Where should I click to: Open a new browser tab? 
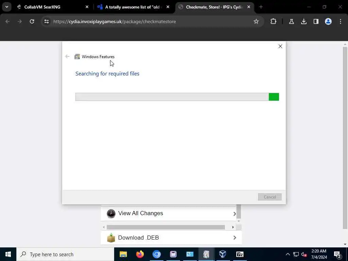tap(261, 7)
